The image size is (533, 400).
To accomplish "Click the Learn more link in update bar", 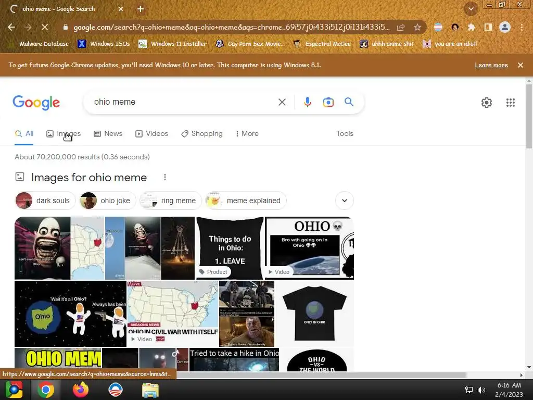I will point(491,65).
